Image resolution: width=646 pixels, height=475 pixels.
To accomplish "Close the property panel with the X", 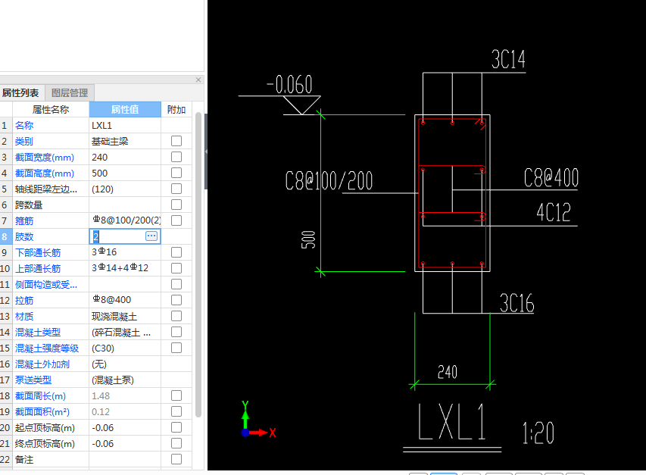I will 198,80.
